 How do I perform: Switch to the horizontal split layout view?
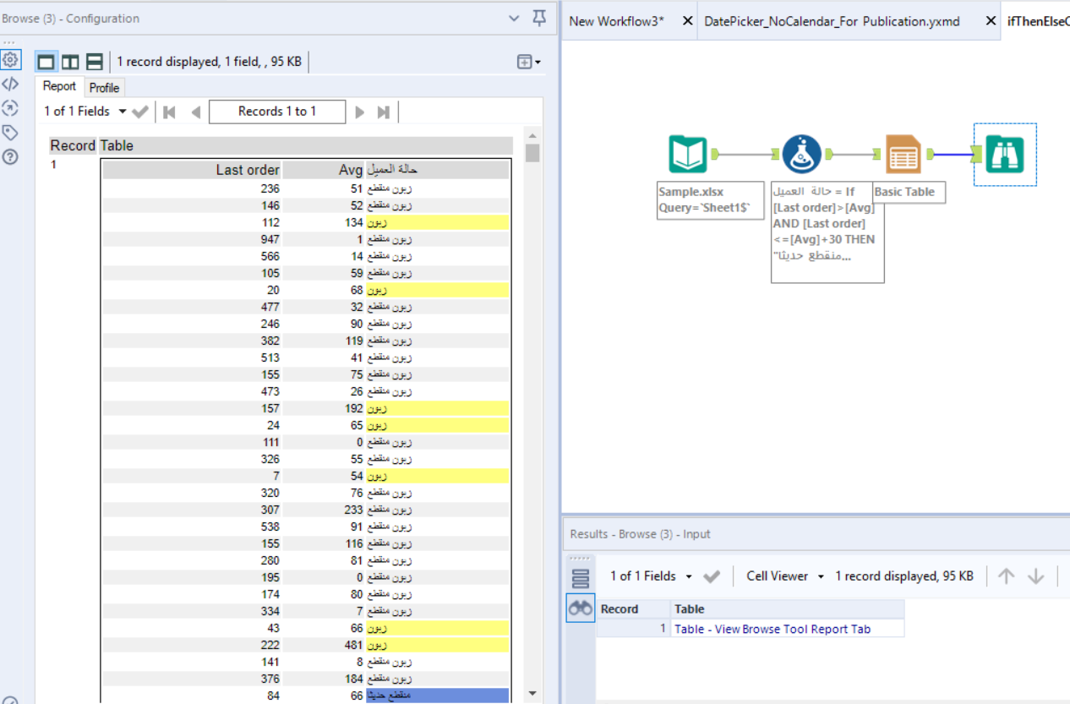[94, 61]
